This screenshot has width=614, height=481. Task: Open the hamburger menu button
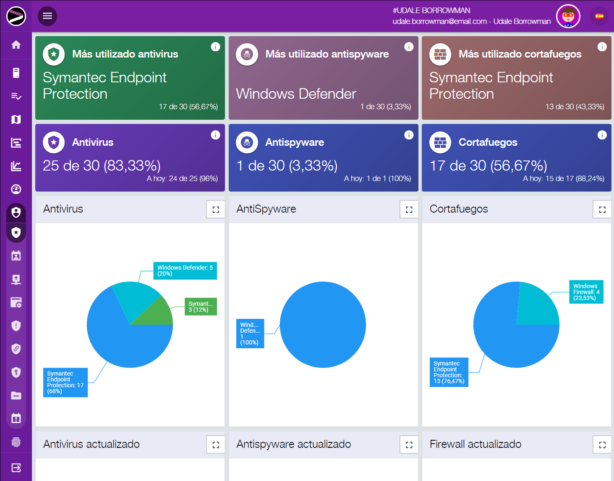47,16
